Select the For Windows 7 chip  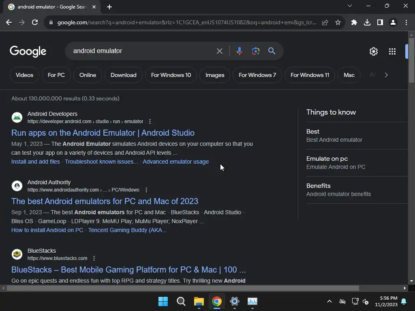(x=257, y=75)
